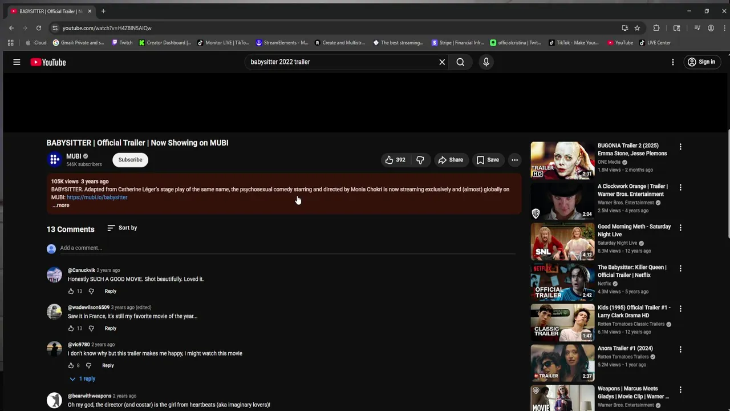This screenshot has height=411, width=730.
Task: Expand the description with ...more
Action: pyautogui.click(x=60, y=205)
